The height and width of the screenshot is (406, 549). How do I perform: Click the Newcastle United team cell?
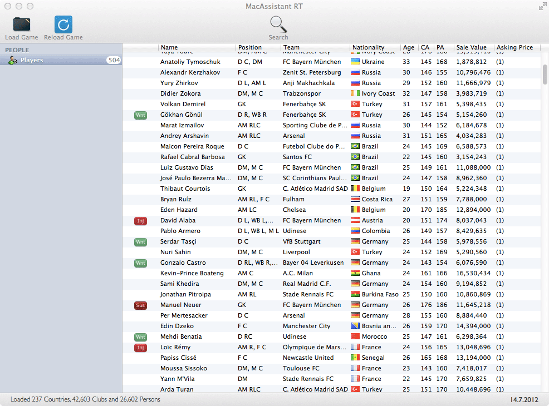(308, 358)
